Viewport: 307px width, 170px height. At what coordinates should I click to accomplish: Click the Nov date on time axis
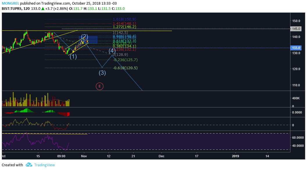tap(84, 156)
